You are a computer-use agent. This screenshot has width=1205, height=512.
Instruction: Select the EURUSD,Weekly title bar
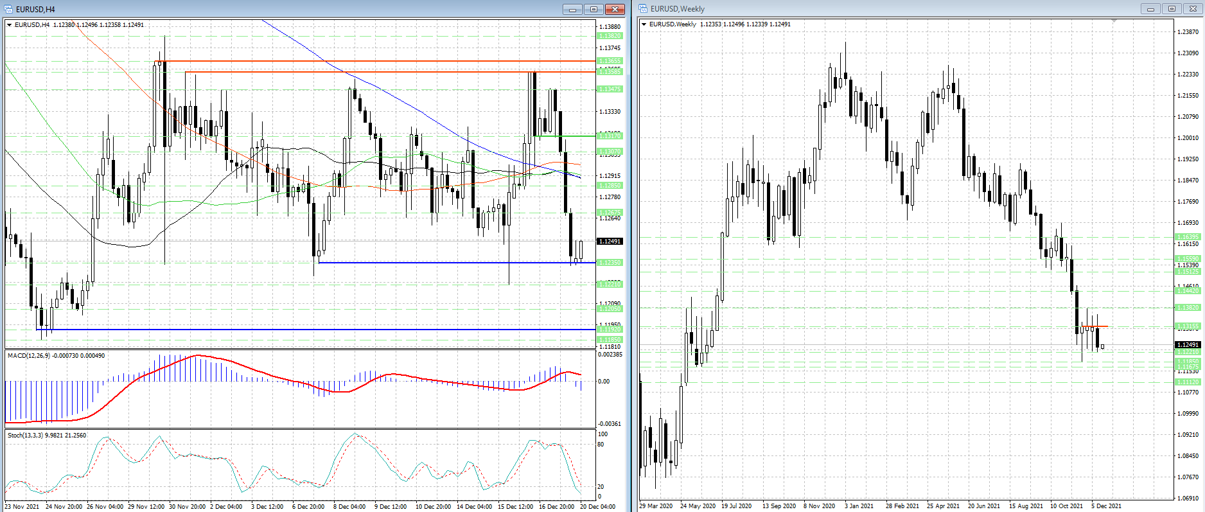[899, 9]
